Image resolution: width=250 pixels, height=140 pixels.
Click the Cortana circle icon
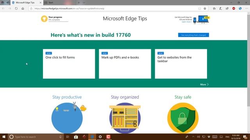coord(11,136)
